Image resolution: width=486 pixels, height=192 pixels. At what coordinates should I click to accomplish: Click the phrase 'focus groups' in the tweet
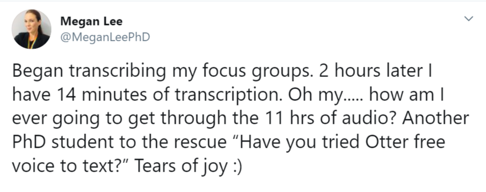[253, 71]
